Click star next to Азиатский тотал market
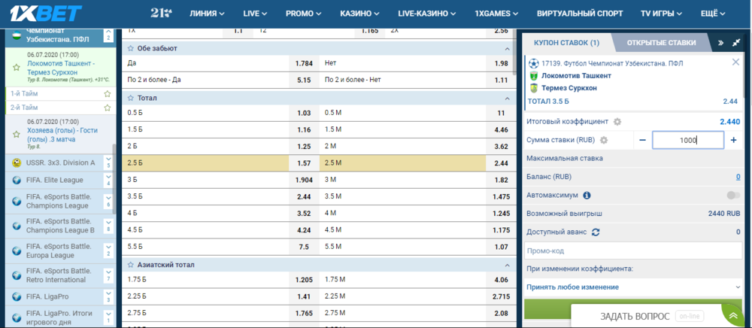The height and width of the screenshot is (328, 752). pos(130,265)
